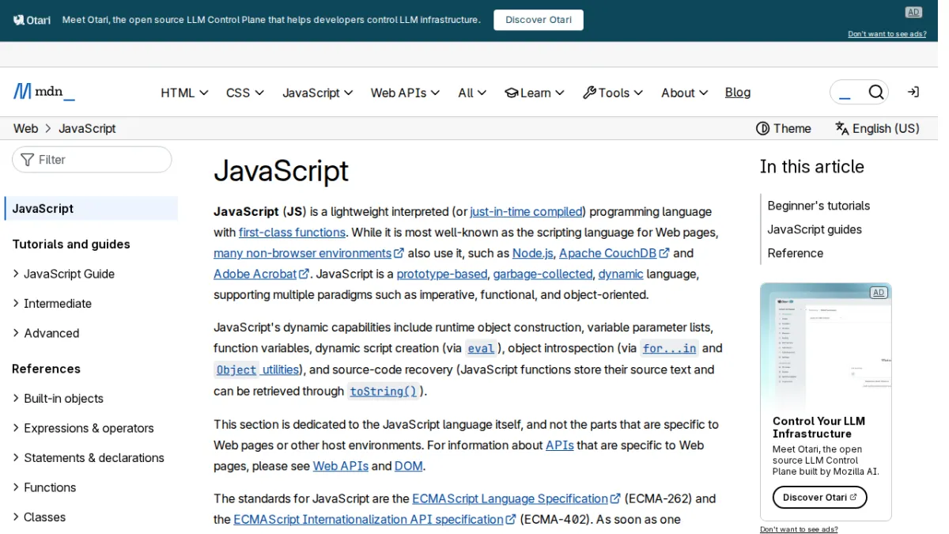
Task: Open the English (US) language selector
Action: pos(877,128)
